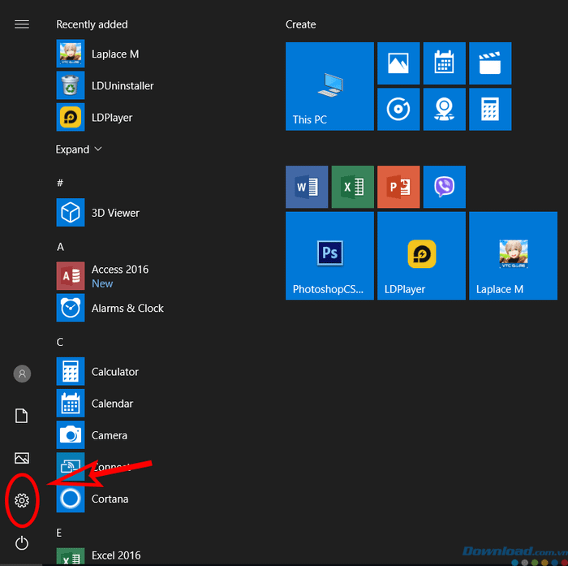
Task: Click the C letter header
Action: point(60,342)
